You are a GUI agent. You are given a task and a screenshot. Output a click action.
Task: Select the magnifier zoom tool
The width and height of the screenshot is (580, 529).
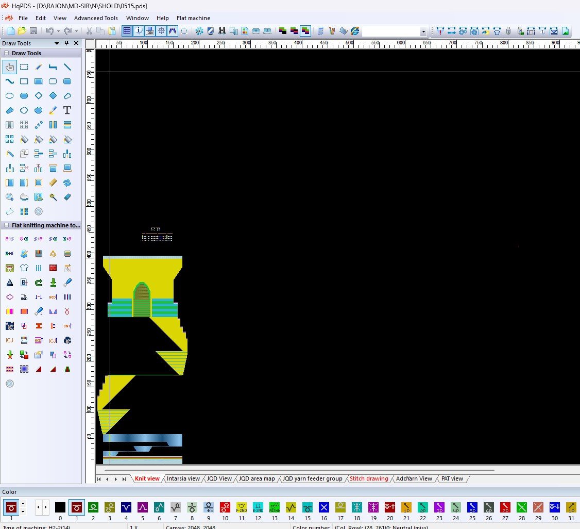point(9,197)
